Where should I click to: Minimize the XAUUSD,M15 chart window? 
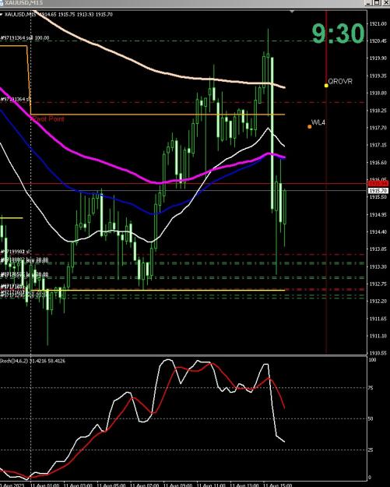(368, 2)
